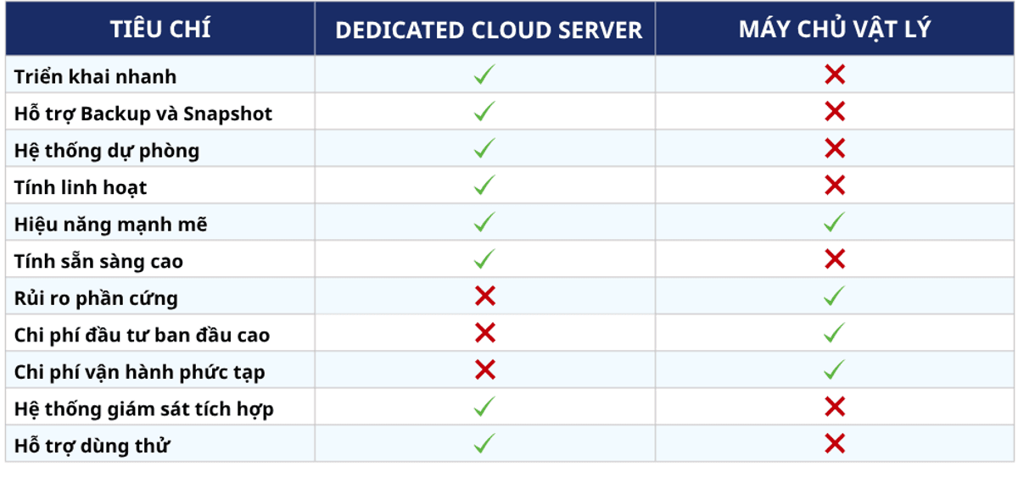Click the Dedicated Cloud checkmark for Hỗ trợ Backup và Snapshot
The width and height of the screenshot is (1018, 483).
point(484,112)
